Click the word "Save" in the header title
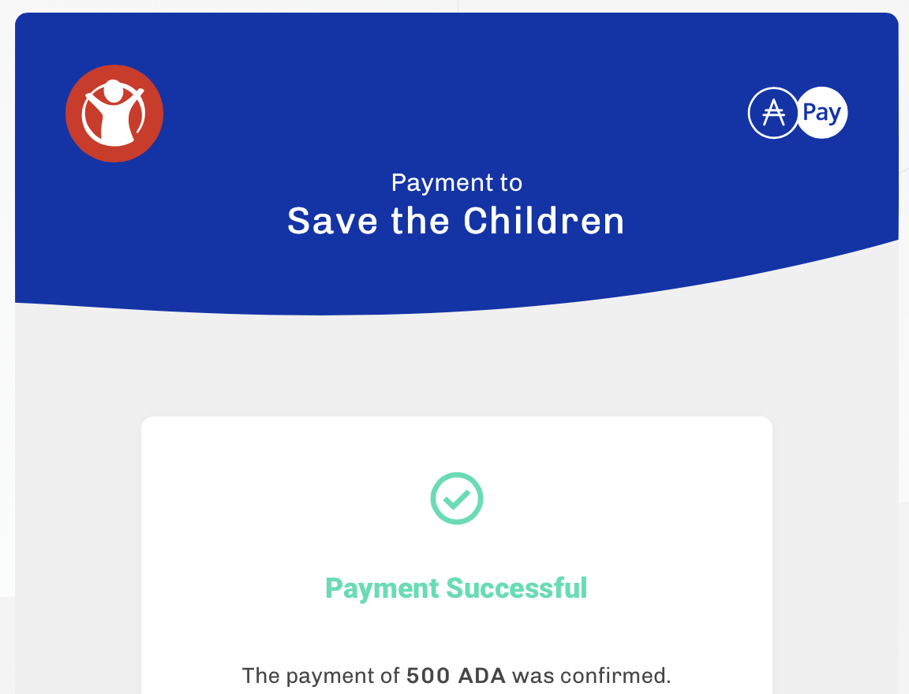Screen dimensions: 909x694 point(332,221)
